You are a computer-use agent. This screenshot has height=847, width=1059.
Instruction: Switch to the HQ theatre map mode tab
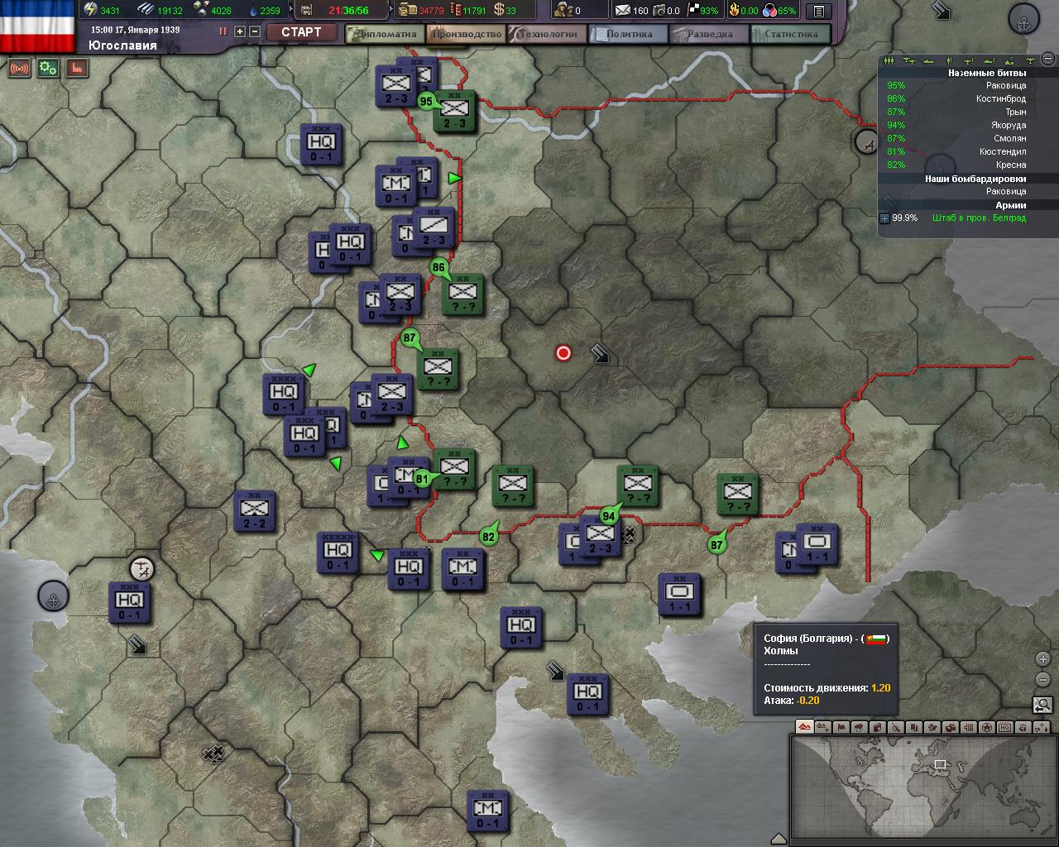1004,727
